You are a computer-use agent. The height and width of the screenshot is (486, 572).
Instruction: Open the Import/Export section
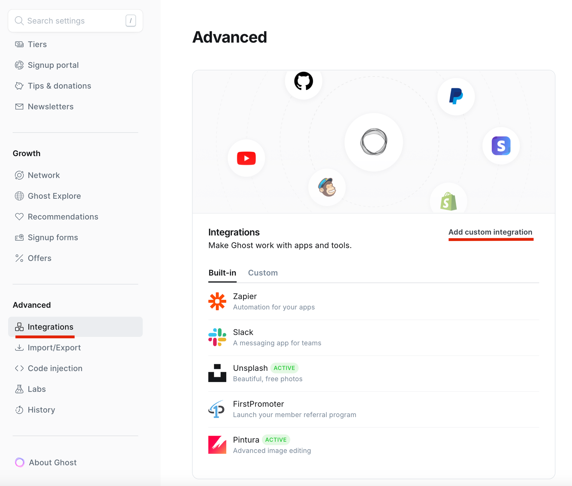(54, 348)
